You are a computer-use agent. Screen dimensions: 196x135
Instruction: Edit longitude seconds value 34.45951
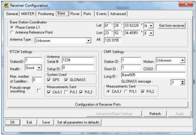(132, 33)
